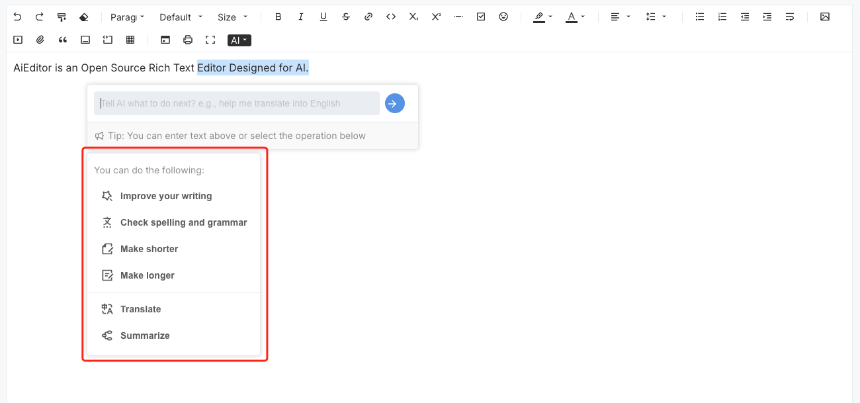Submit the AI prompt with the arrow button
This screenshot has height=403, width=860.
point(395,103)
